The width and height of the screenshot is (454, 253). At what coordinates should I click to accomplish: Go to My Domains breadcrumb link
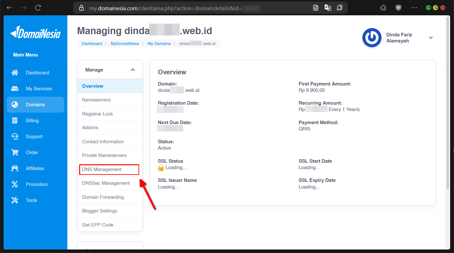tap(159, 44)
